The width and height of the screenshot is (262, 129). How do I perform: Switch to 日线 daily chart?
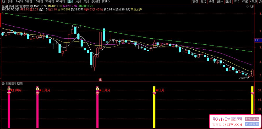(70, 2)
